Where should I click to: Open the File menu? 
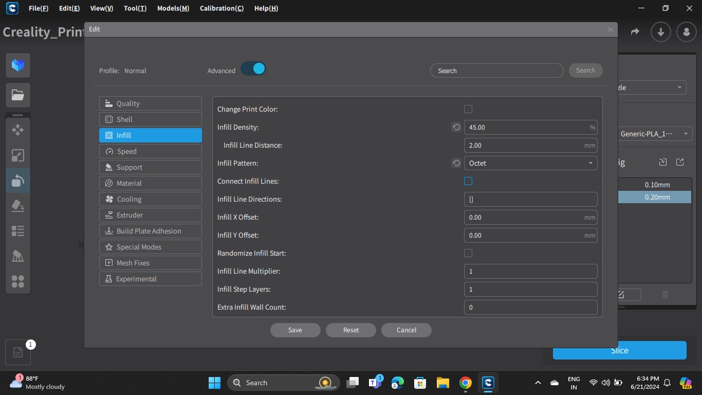(39, 8)
